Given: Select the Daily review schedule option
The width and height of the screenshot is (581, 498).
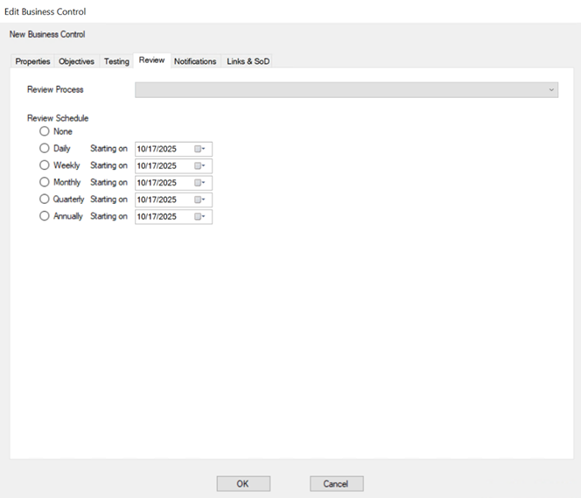Looking at the screenshot, I should click(45, 149).
